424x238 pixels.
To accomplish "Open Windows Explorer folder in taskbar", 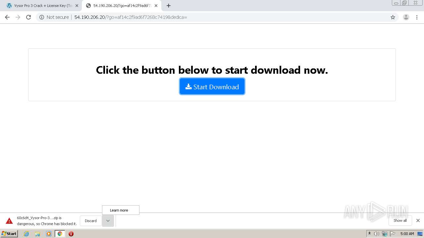I will (x=37, y=234).
